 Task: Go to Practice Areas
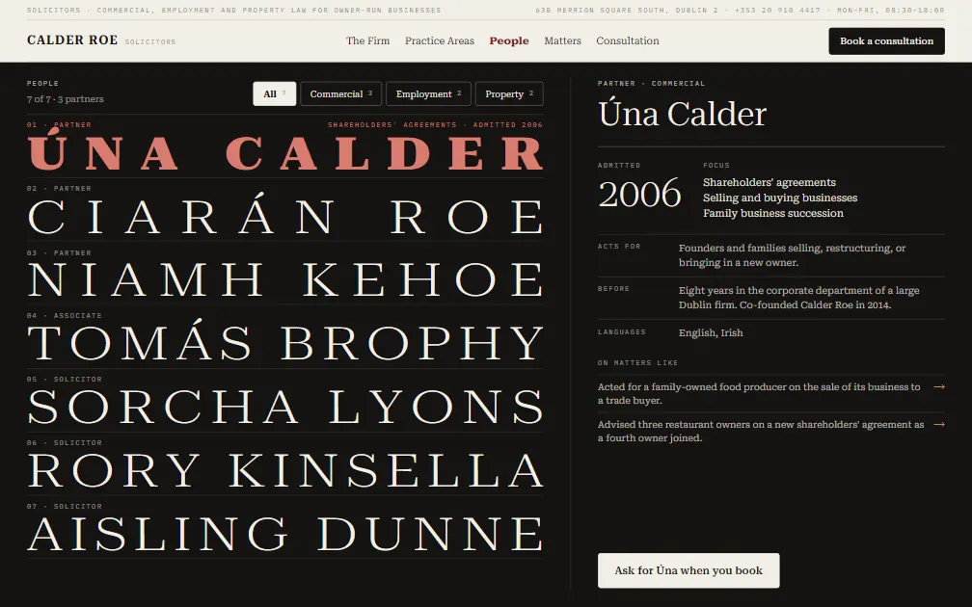pos(440,40)
